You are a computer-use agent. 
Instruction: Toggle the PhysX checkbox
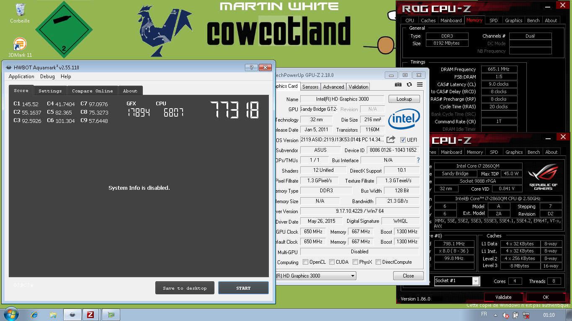355,262
